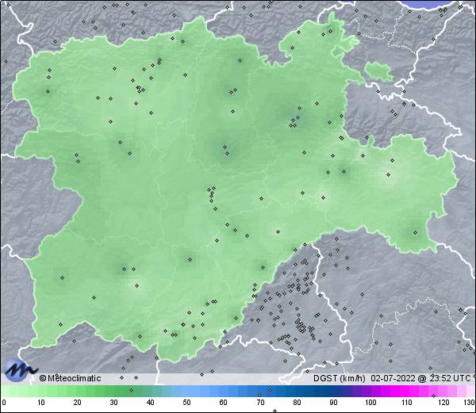Click the scale label 40
This screenshot has height=413, width=476.
150,403
